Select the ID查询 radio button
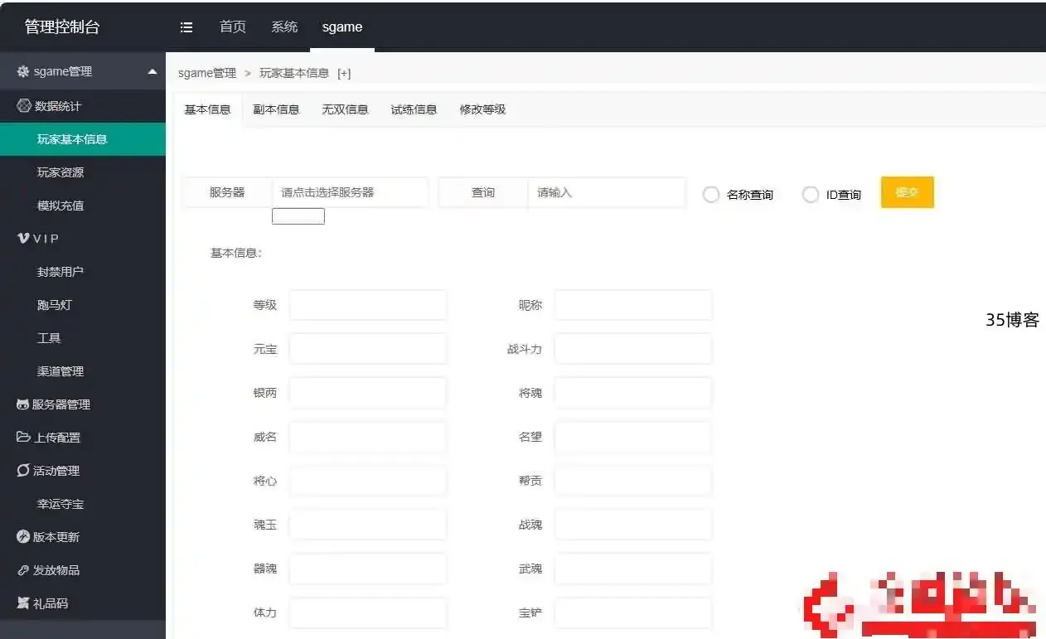This screenshot has width=1046, height=639. coord(810,195)
